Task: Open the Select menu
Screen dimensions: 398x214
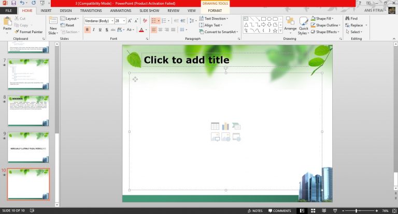Action: [354, 32]
